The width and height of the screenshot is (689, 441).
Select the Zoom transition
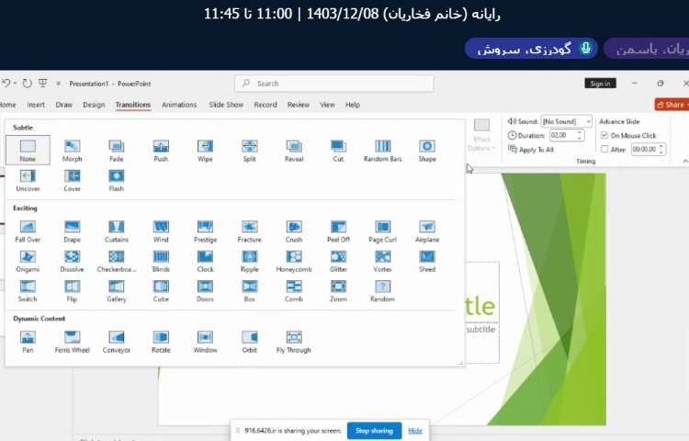tap(338, 291)
